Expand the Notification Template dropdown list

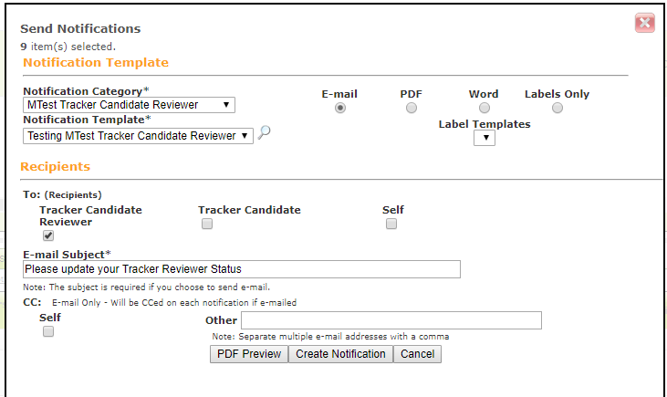(x=139, y=136)
